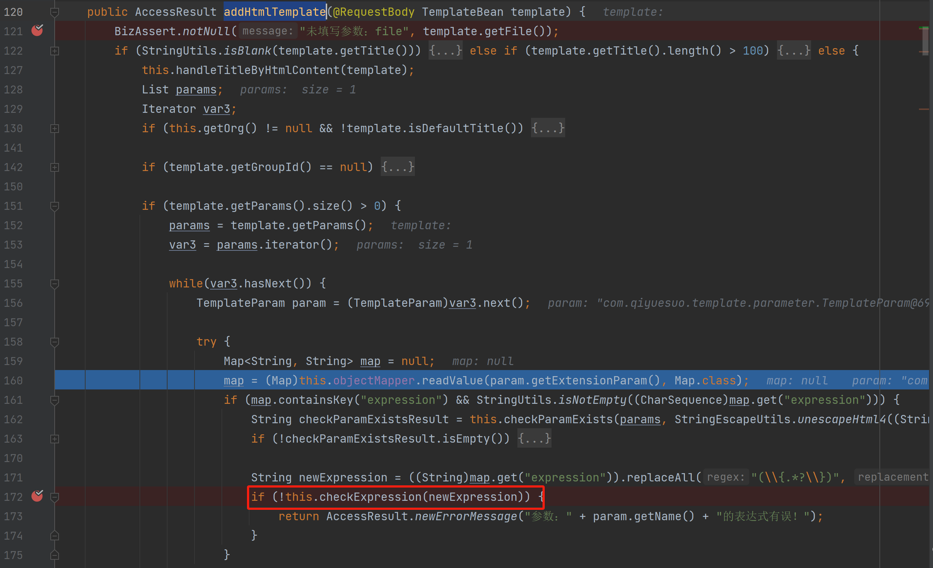This screenshot has height=568, width=933.
Task: Expand the folded block in gutter at line 122
Action: click(x=55, y=51)
